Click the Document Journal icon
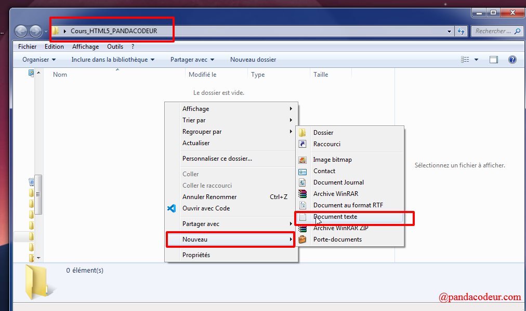The image size is (526, 311). (303, 182)
